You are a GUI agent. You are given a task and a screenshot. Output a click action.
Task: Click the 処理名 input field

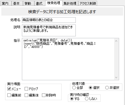pos(49,20)
